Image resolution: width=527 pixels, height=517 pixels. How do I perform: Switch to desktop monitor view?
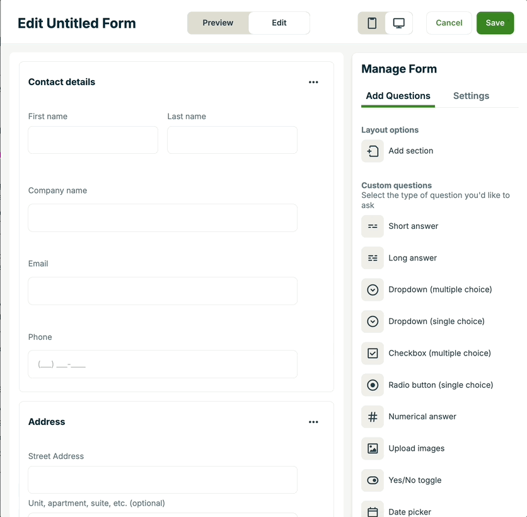pos(398,23)
